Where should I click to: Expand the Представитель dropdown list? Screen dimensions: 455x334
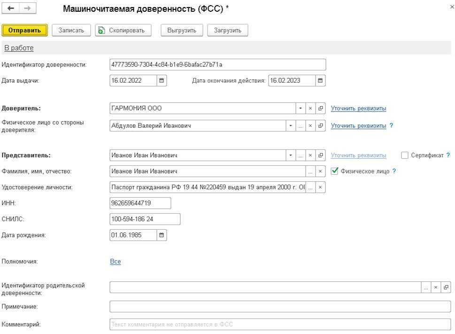pos(291,155)
